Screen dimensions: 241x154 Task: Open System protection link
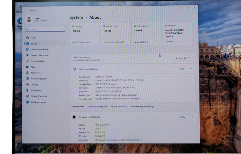click(119, 106)
